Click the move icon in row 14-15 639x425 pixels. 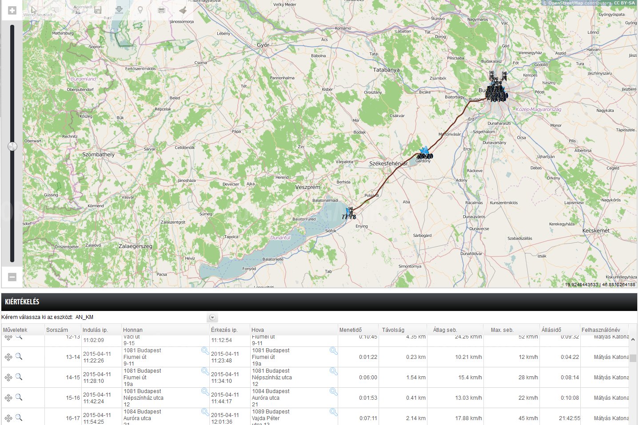[8, 377]
